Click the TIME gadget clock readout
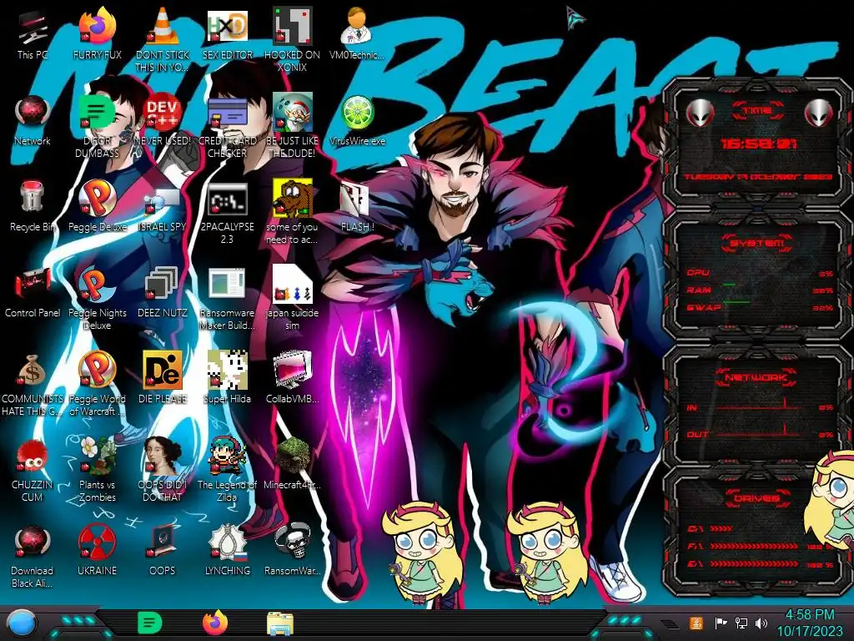Screen dimensions: 854x641 pyautogui.click(x=758, y=144)
